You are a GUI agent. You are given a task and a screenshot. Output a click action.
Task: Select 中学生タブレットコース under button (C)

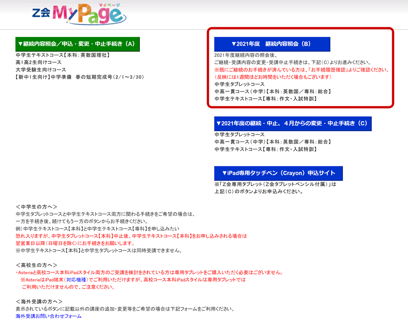[x=239, y=135]
